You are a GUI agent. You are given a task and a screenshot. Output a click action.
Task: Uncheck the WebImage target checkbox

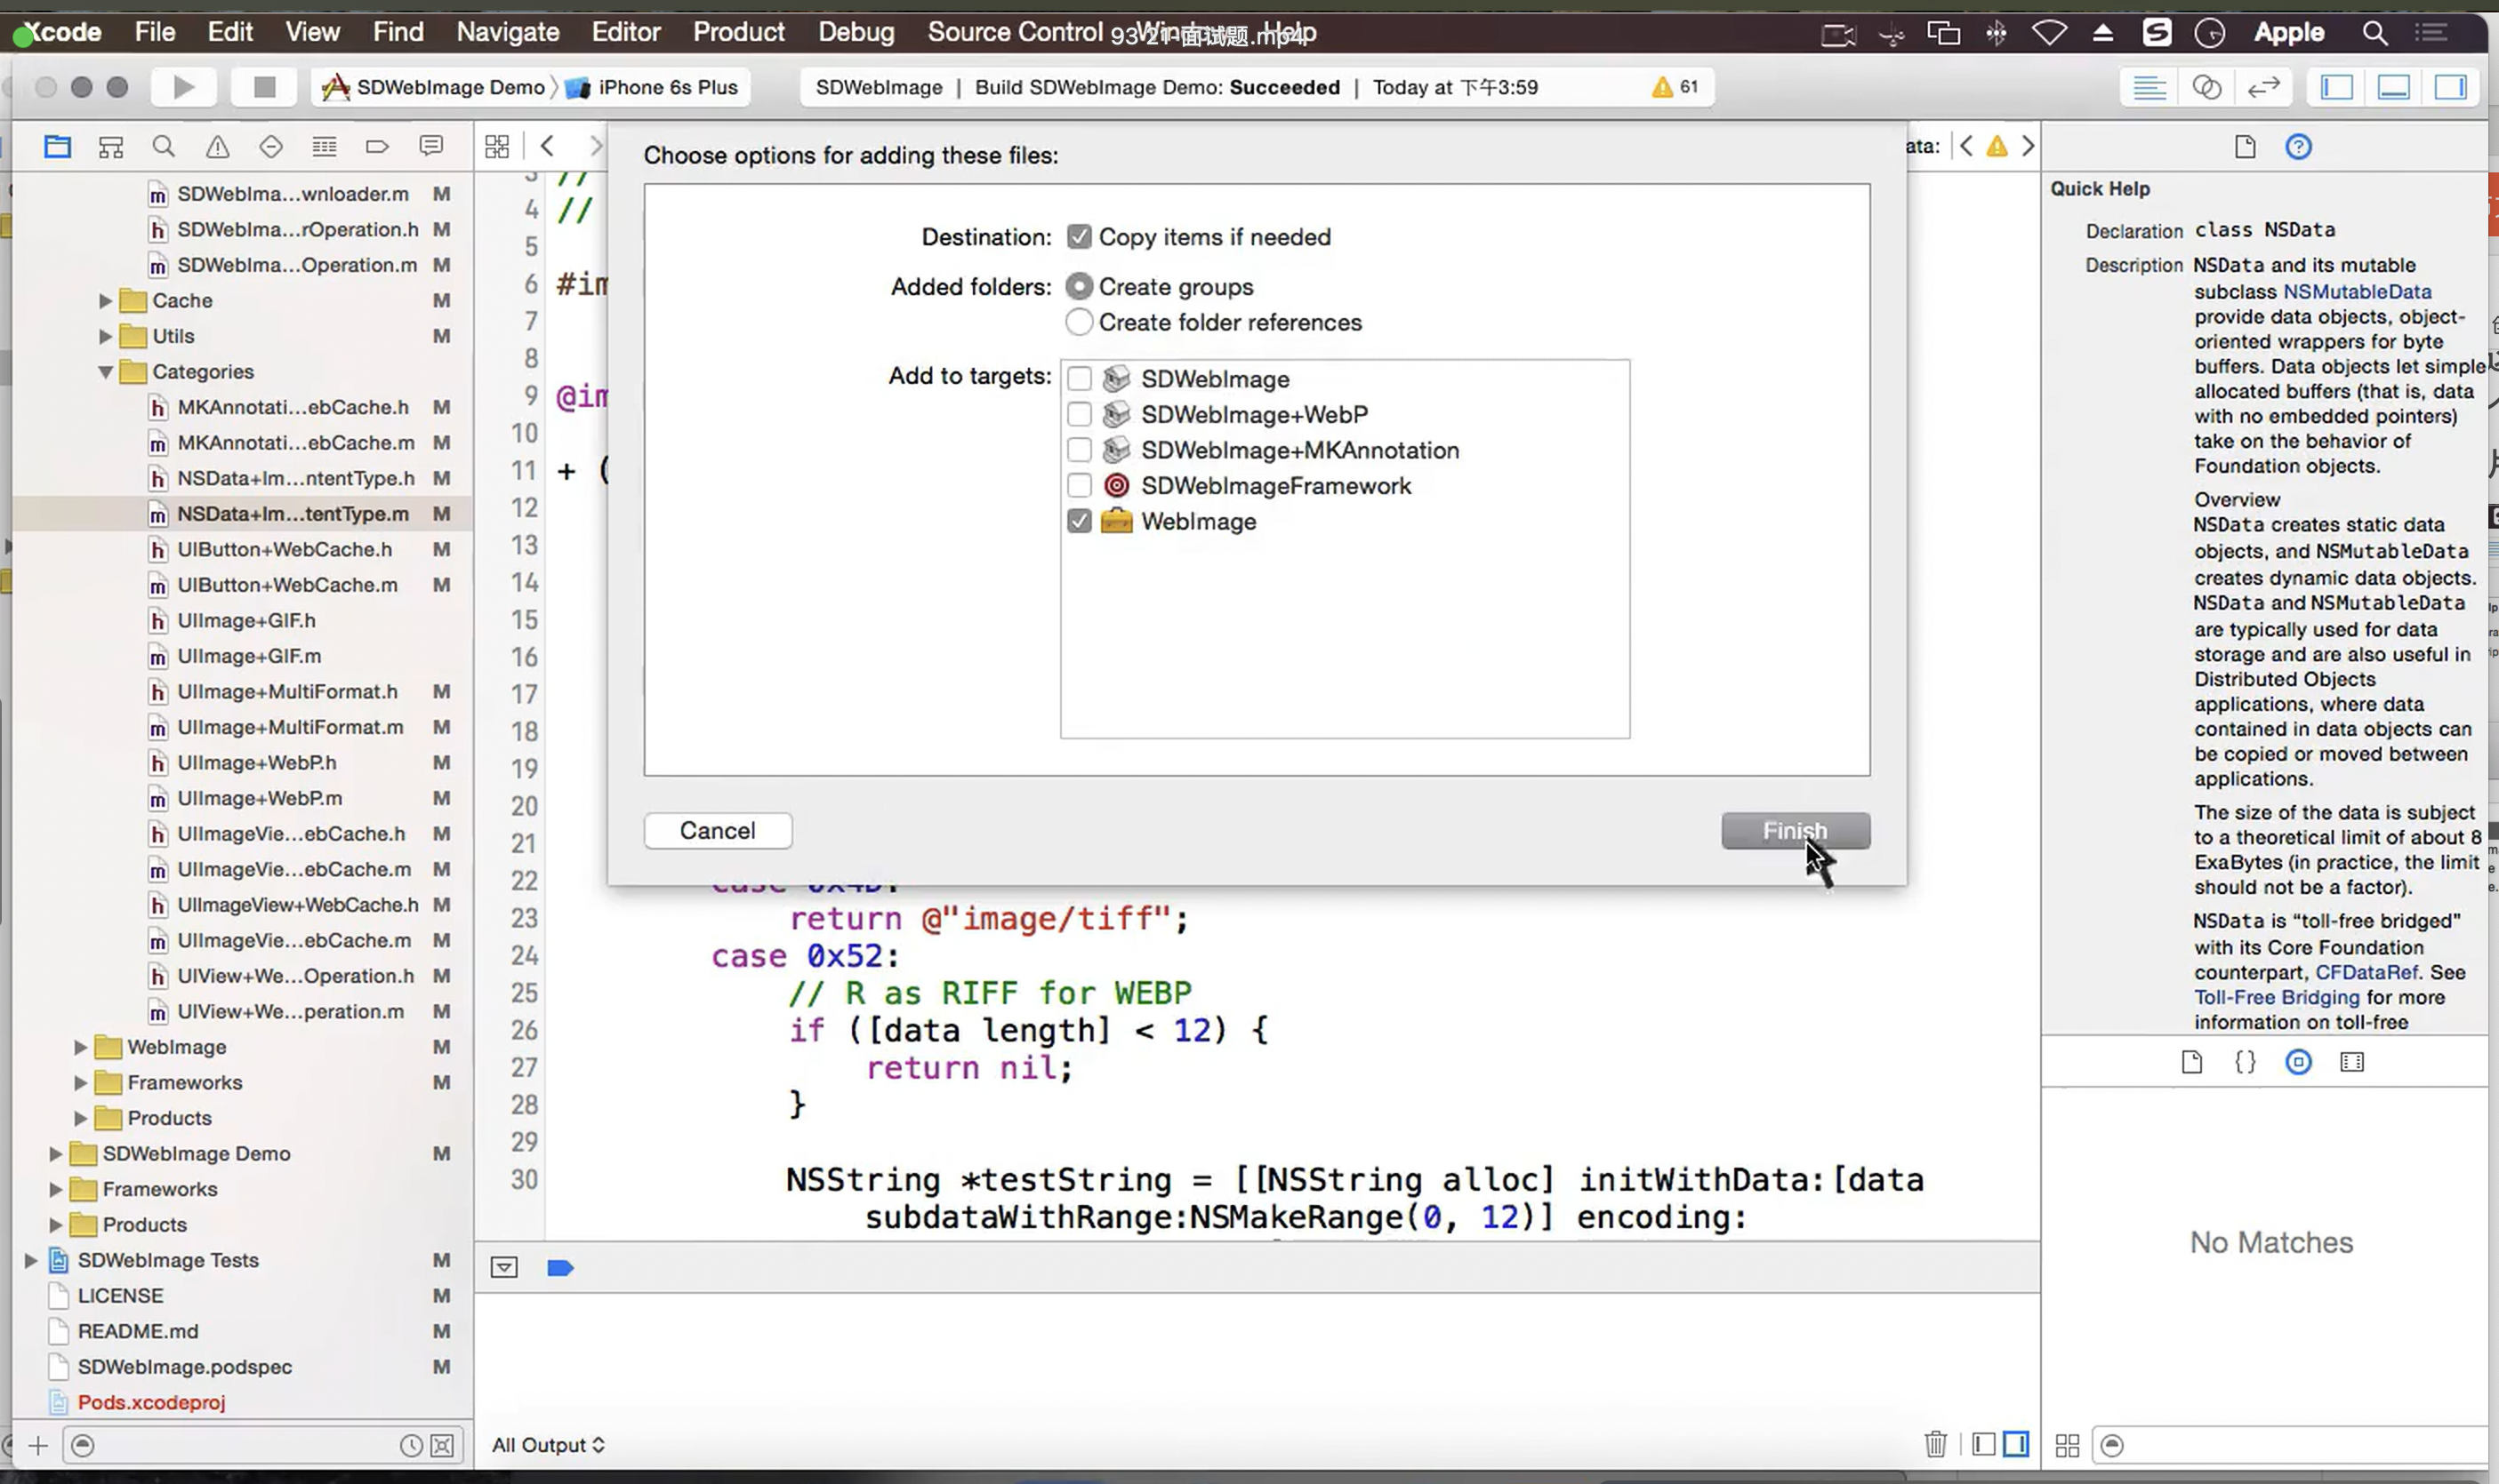(x=1079, y=521)
